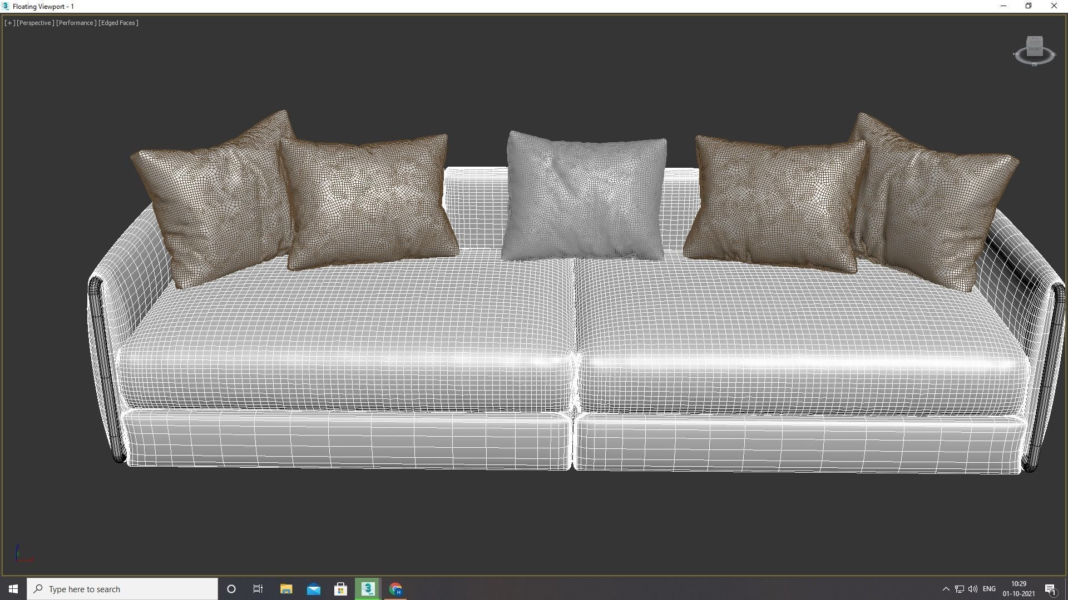This screenshot has width=1068, height=600.
Task: Click the volume speaker icon
Action: coord(973,589)
